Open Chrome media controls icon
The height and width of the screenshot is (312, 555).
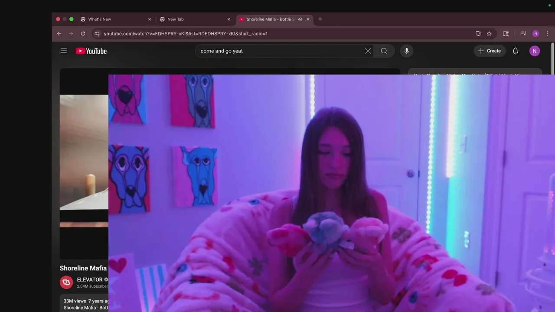(524, 33)
